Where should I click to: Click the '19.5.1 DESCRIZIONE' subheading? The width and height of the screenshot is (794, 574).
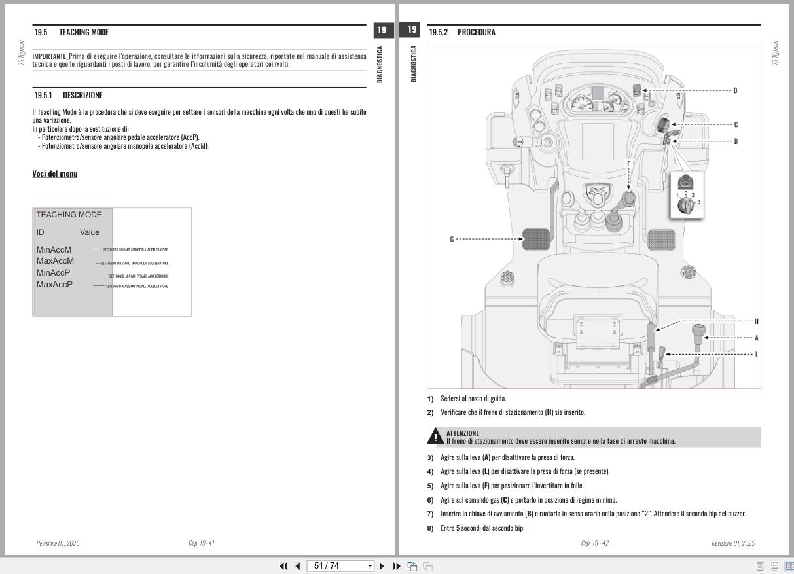click(x=69, y=95)
